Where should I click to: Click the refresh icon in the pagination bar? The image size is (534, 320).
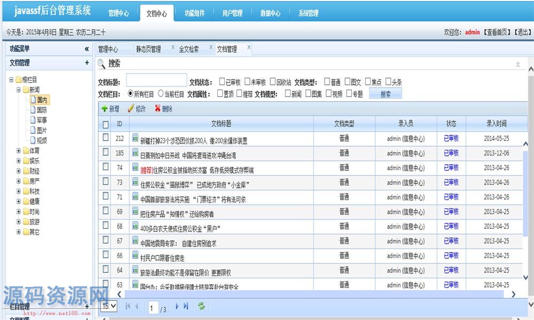(x=202, y=307)
